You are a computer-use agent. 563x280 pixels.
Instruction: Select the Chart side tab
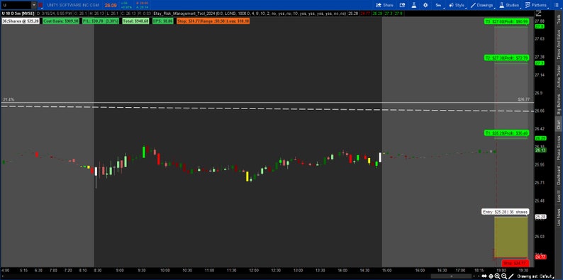pyautogui.click(x=558, y=125)
